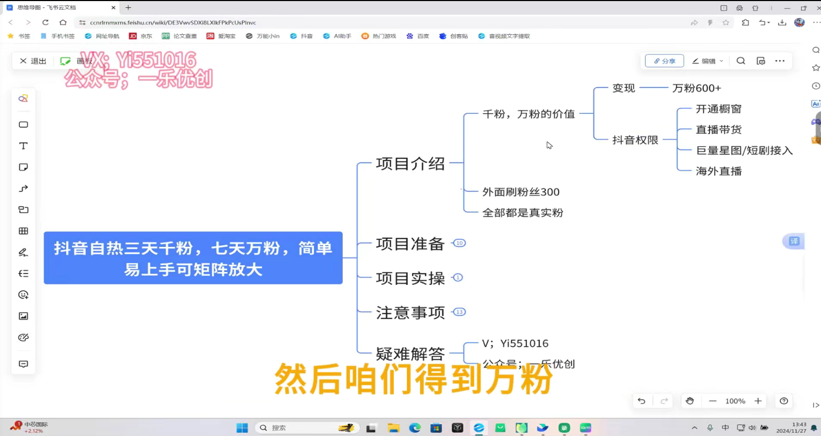821x436 pixels.
Task: Click the browser refresh button
Action: pos(45,22)
